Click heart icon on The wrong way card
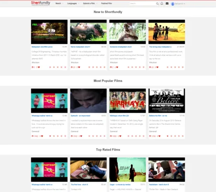216x192 pixels. (x=157, y=67)
